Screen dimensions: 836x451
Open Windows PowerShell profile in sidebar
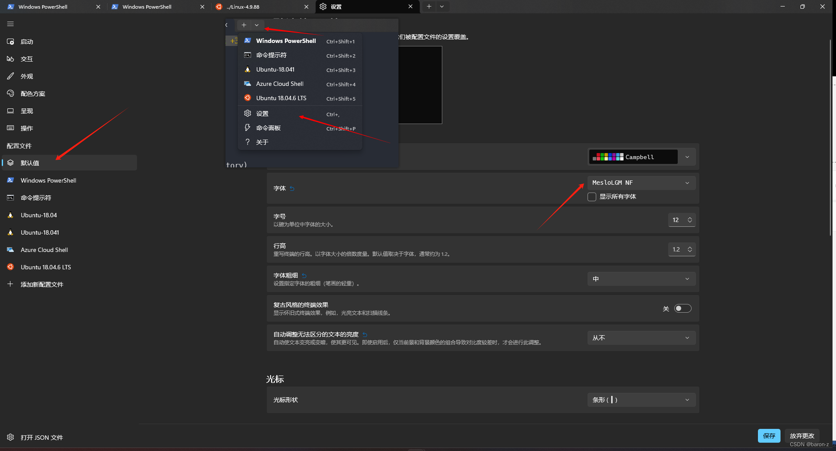click(x=69, y=180)
